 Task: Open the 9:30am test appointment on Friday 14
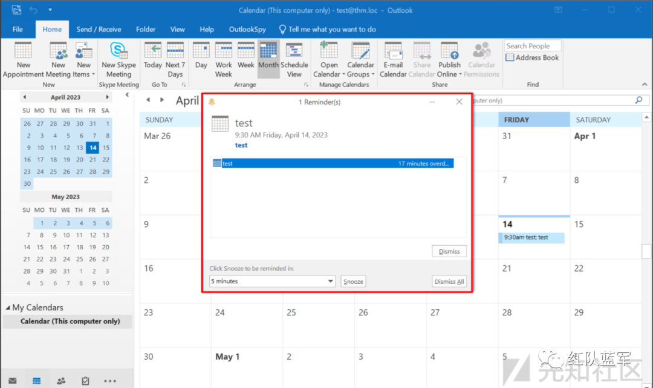point(531,237)
